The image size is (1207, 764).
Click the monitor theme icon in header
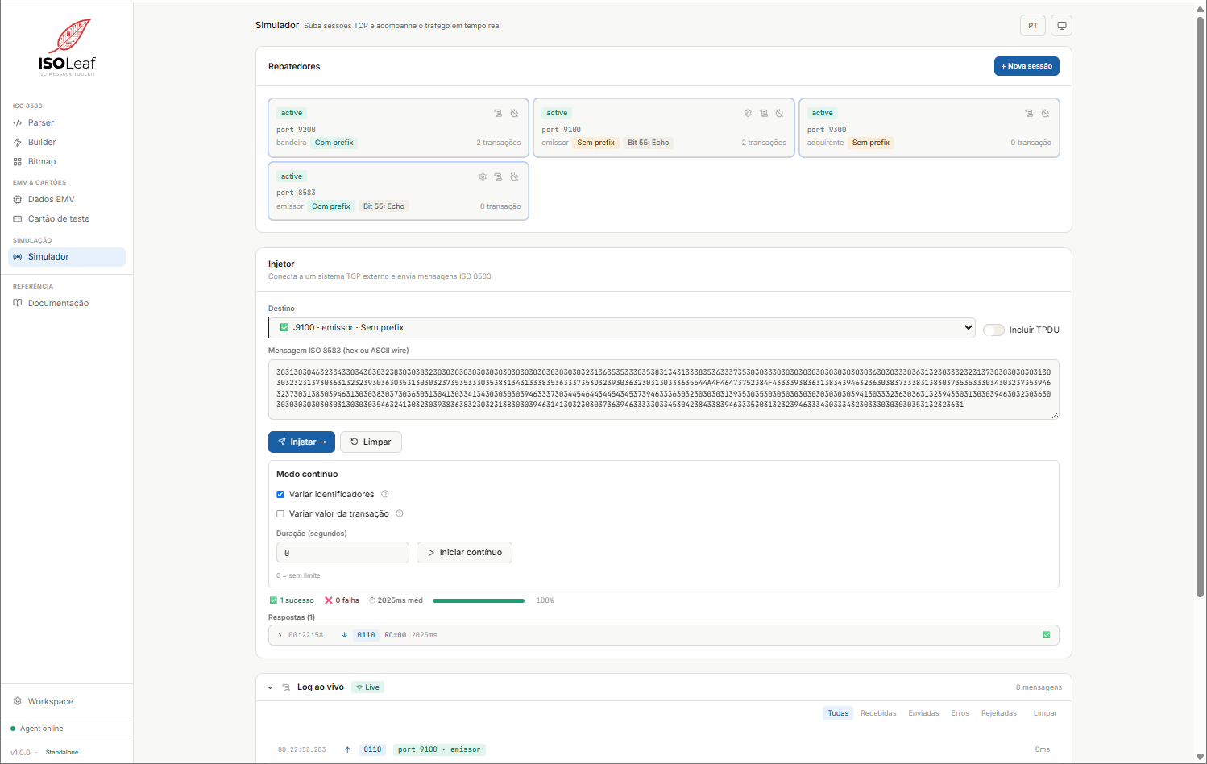tap(1062, 26)
